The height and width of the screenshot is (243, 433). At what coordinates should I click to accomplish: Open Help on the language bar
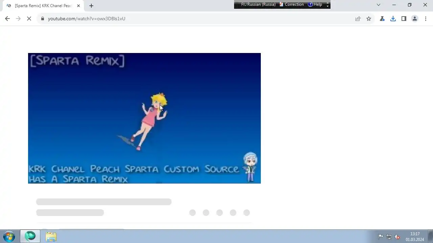point(315,4)
